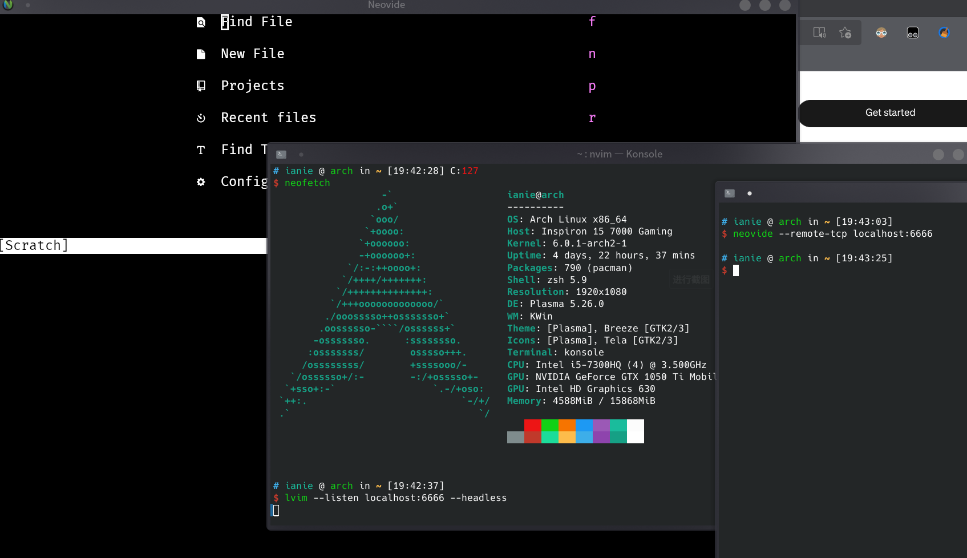Screen dimensions: 967x558
Task: Click the [Scratch] status line label
Action: tap(34, 245)
